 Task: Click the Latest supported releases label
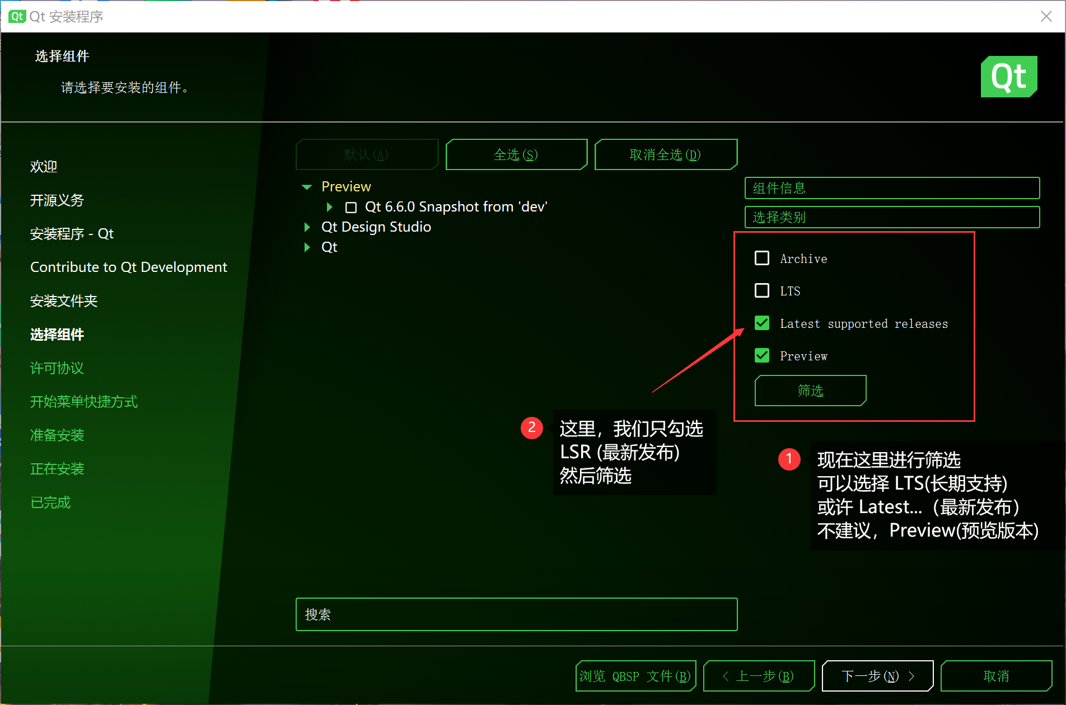pos(864,323)
